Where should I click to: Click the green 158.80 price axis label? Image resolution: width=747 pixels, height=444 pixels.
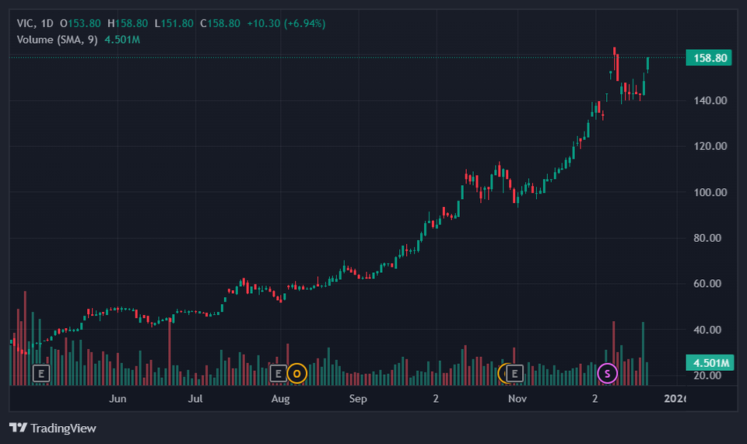coord(707,58)
